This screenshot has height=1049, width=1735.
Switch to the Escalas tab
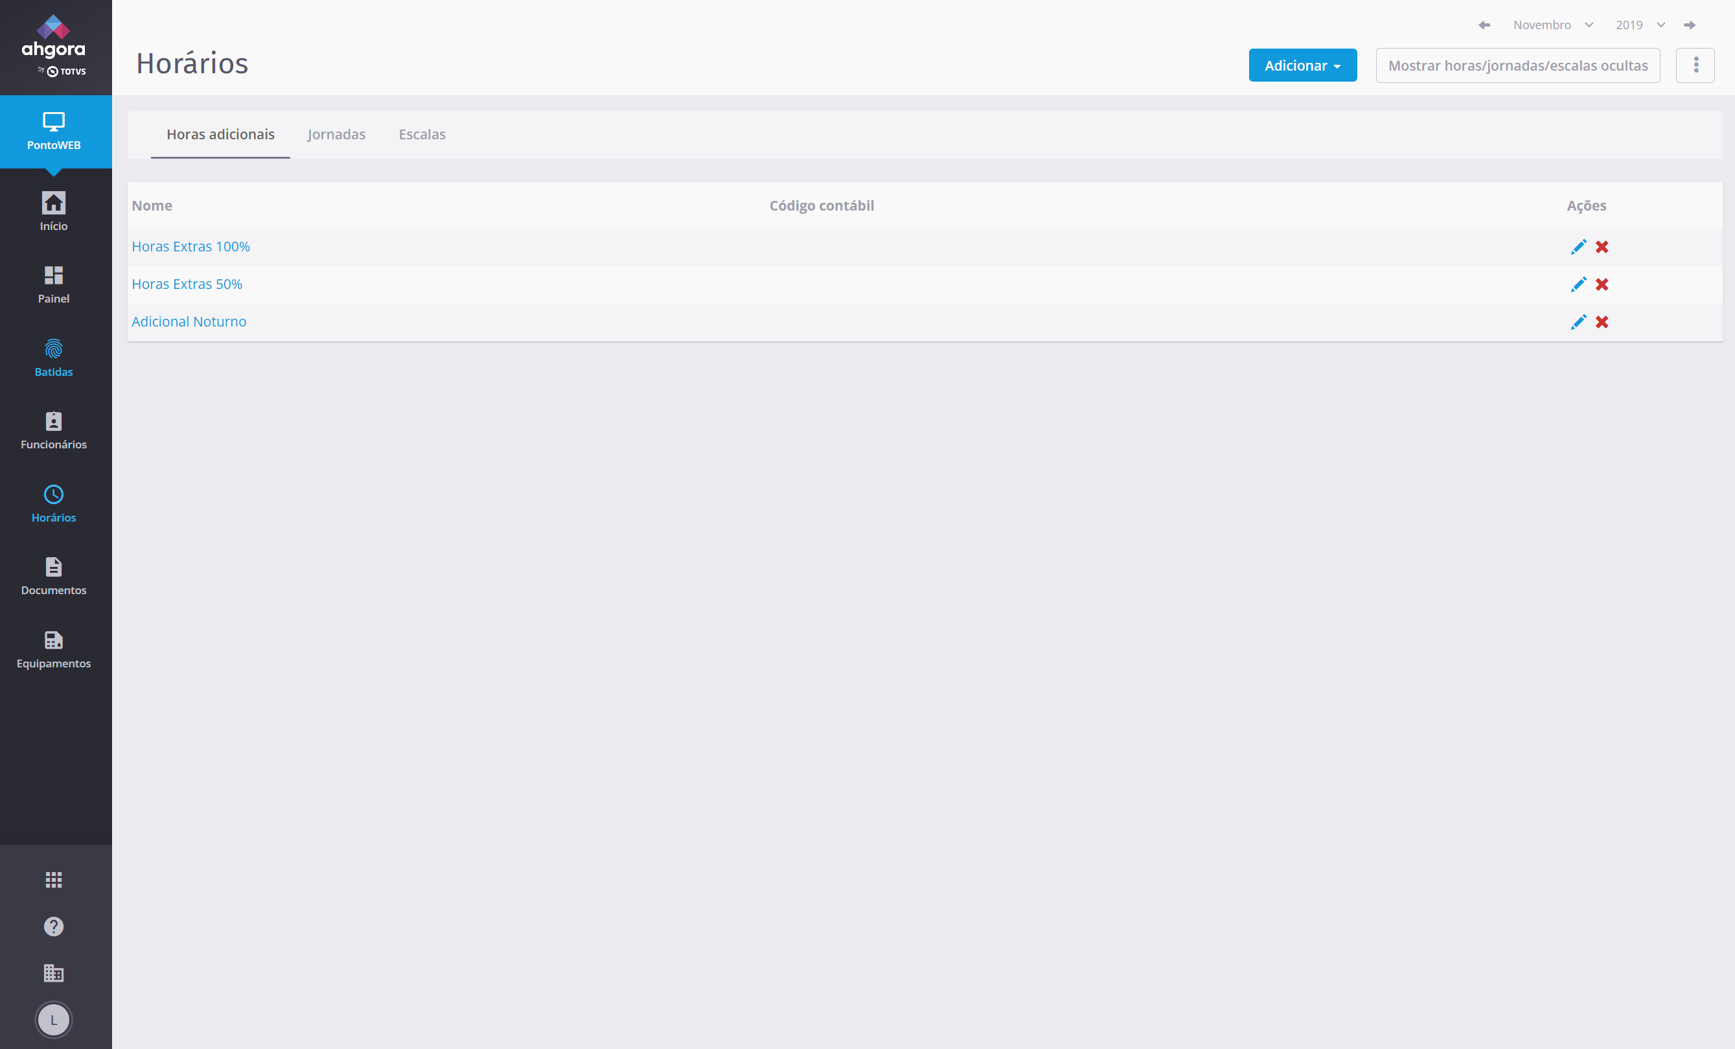422,135
